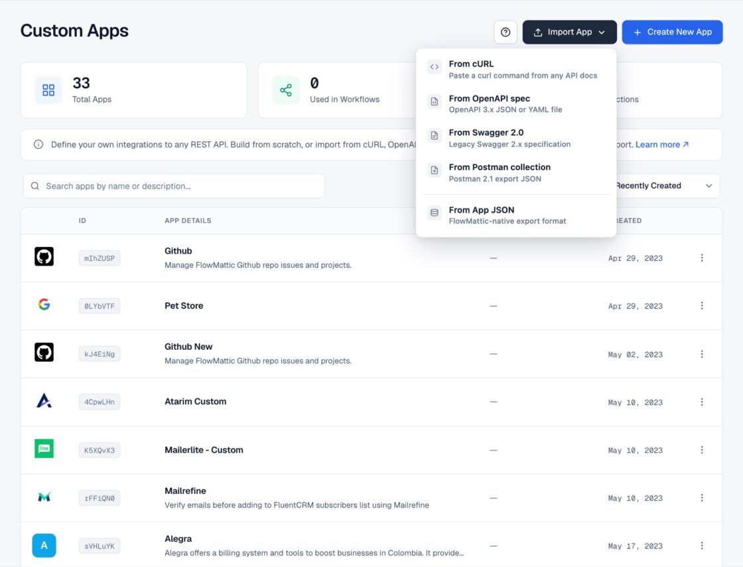Click the Used in Workflows share icon

[x=286, y=90]
